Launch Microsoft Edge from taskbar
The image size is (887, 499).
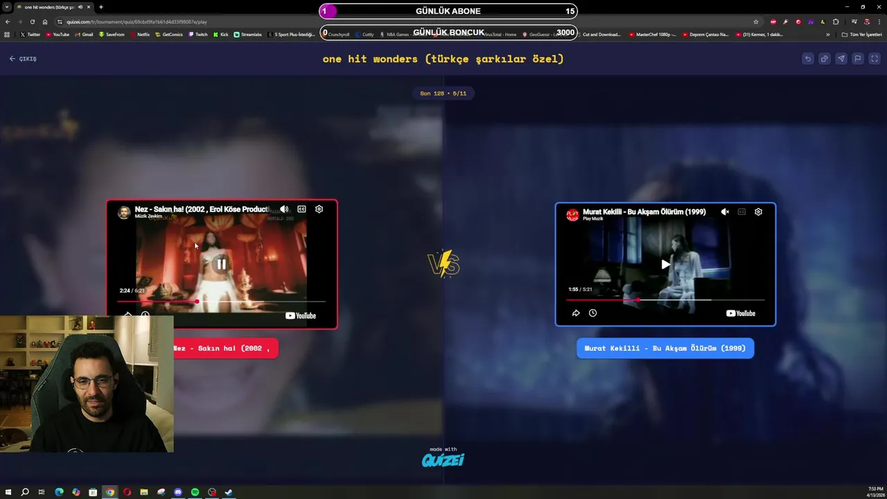point(59,492)
